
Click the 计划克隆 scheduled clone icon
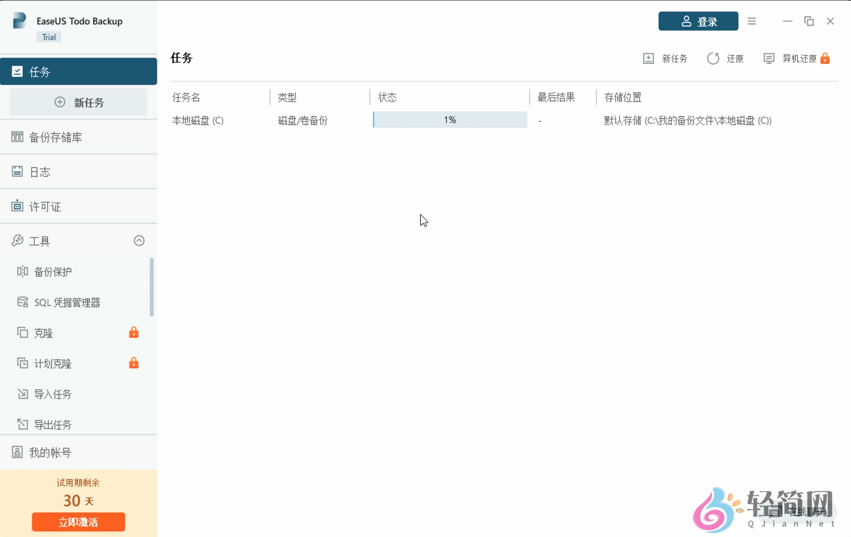23,363
